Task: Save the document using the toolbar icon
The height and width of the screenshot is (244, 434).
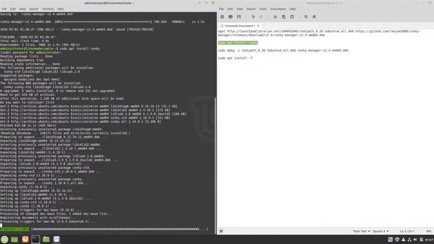Action: 239,17
